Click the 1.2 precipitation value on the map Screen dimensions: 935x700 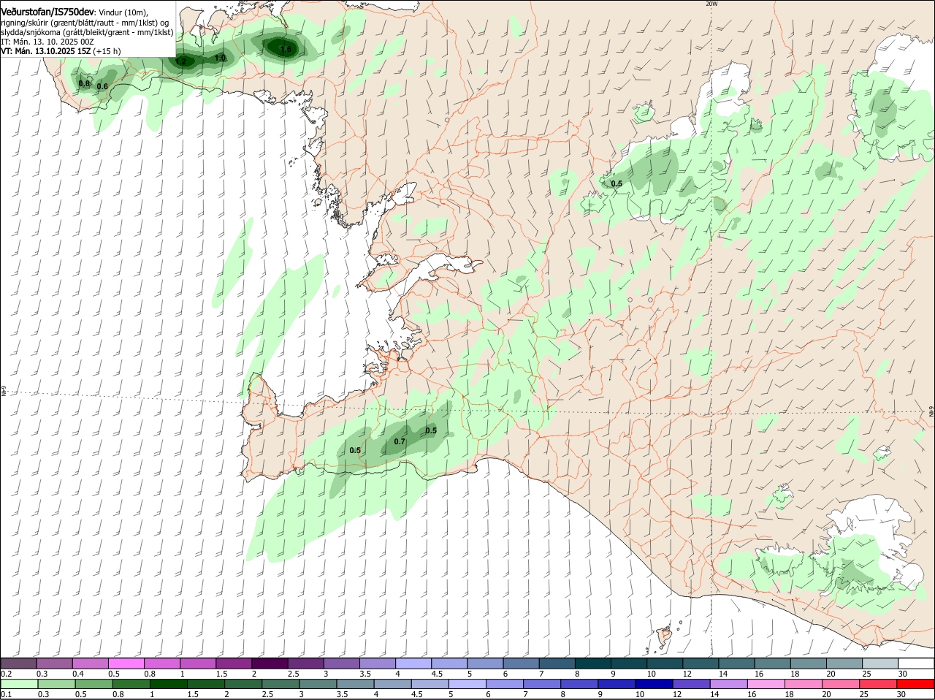click(x=180, y=62)
